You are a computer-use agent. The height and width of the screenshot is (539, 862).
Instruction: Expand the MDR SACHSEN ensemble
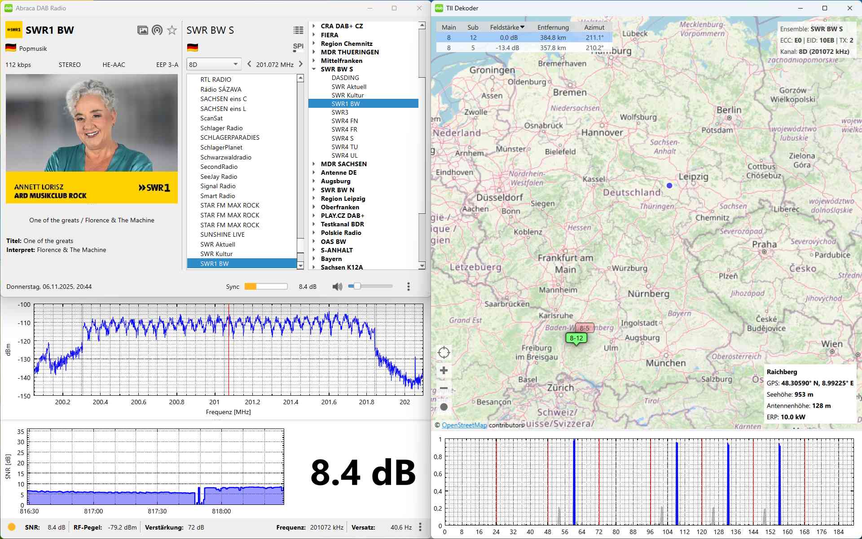[314, 164]
